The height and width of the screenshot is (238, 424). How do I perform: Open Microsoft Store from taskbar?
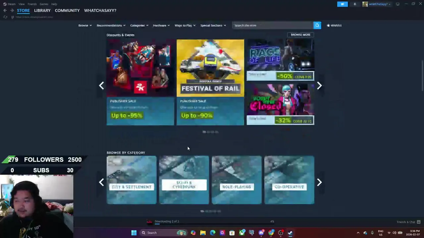[x=232, y=233]
